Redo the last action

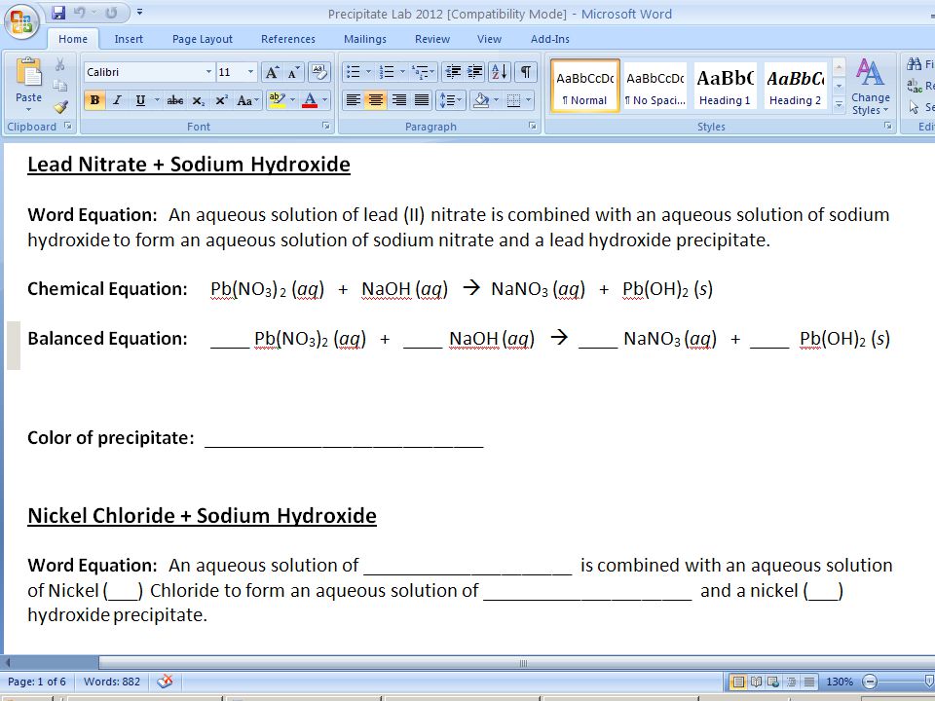pyautogui.click(x=111, y=13)
